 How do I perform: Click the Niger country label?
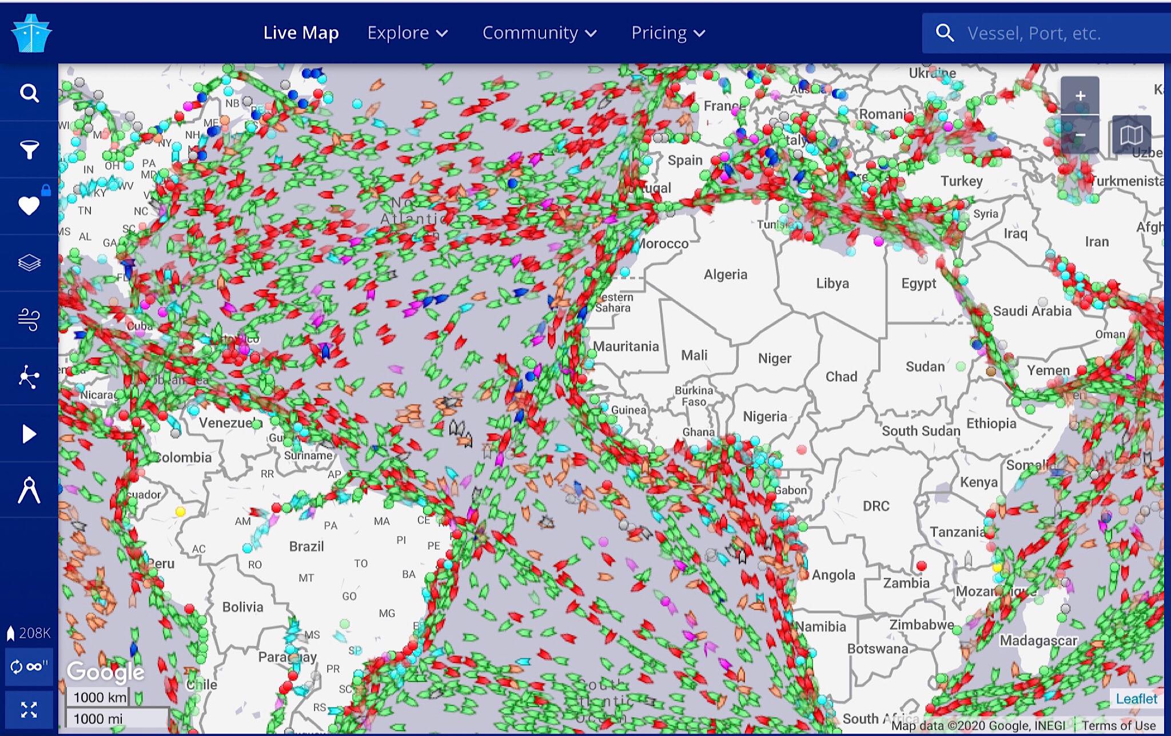coord(774,358)
